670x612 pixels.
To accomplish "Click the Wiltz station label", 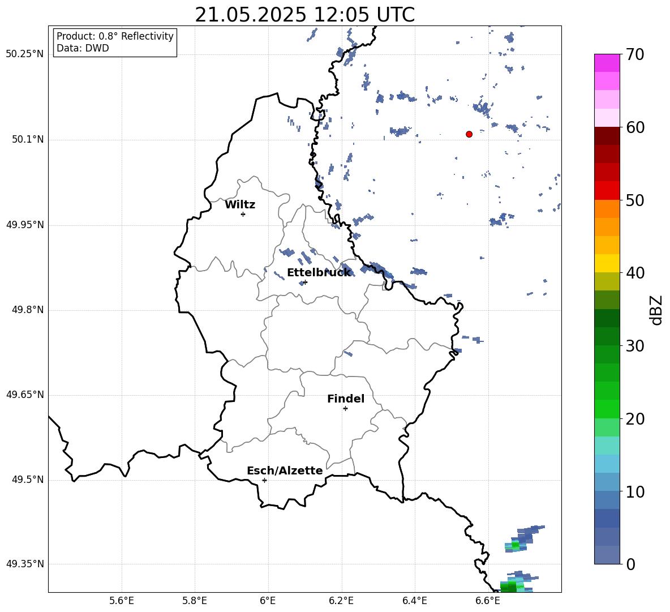I will tap(240, 205).
